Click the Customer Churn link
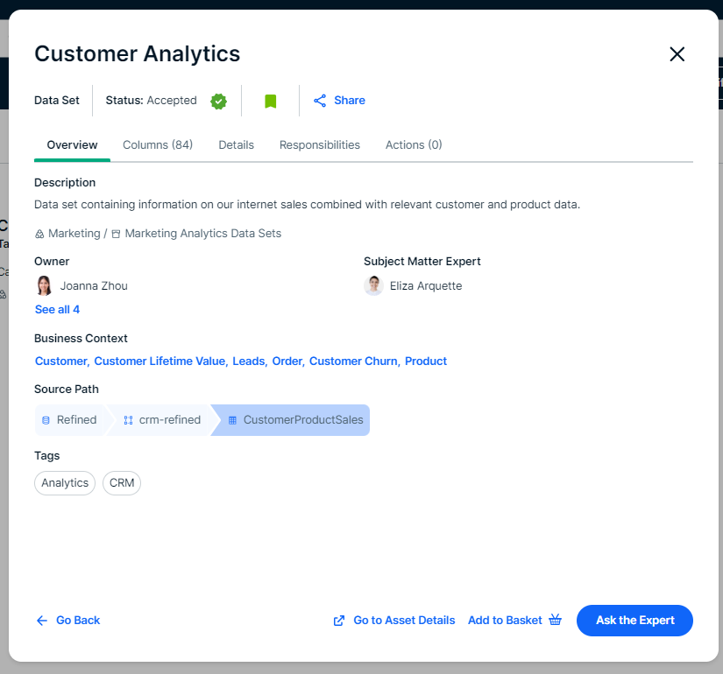 point(353,362)
